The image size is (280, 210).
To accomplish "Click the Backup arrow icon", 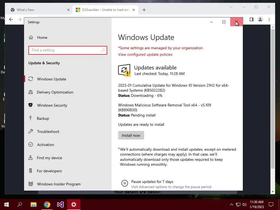I will (31, 118).
